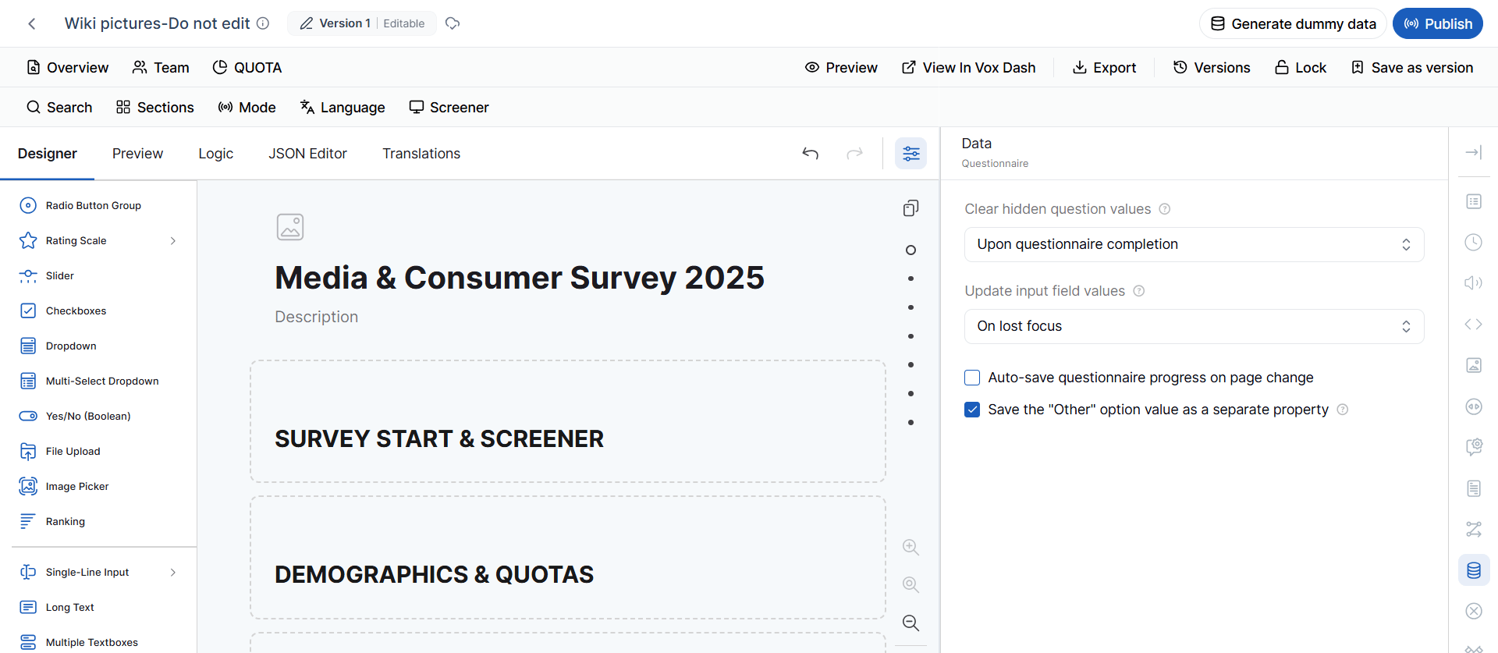This screenshot has width=1498, height=653.
Task: Click the Publish button
Action: pyautogui.click(x=1438, y=23)
